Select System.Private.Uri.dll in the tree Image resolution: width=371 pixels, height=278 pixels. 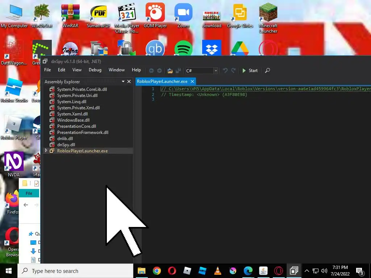pos(77,96)
